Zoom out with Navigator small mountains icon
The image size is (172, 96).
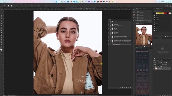(x=140, y=46)
